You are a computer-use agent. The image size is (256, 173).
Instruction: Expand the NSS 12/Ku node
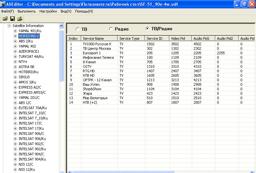(15, 169)
